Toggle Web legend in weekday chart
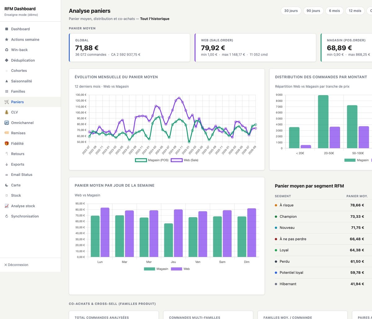The width and height of the screenshot is (372, 319). pos(180,269)
